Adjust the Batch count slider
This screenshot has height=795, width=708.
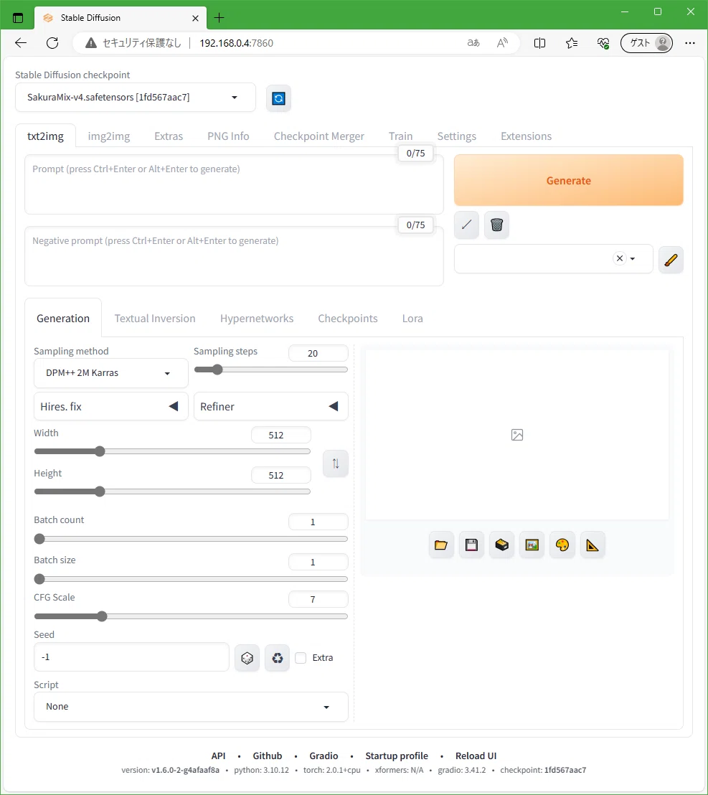(x=191, y=539)
